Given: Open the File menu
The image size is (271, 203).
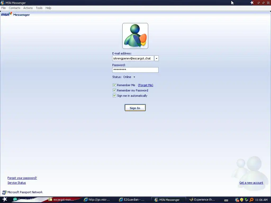Looking at the screenshot, I should [3, 8].
